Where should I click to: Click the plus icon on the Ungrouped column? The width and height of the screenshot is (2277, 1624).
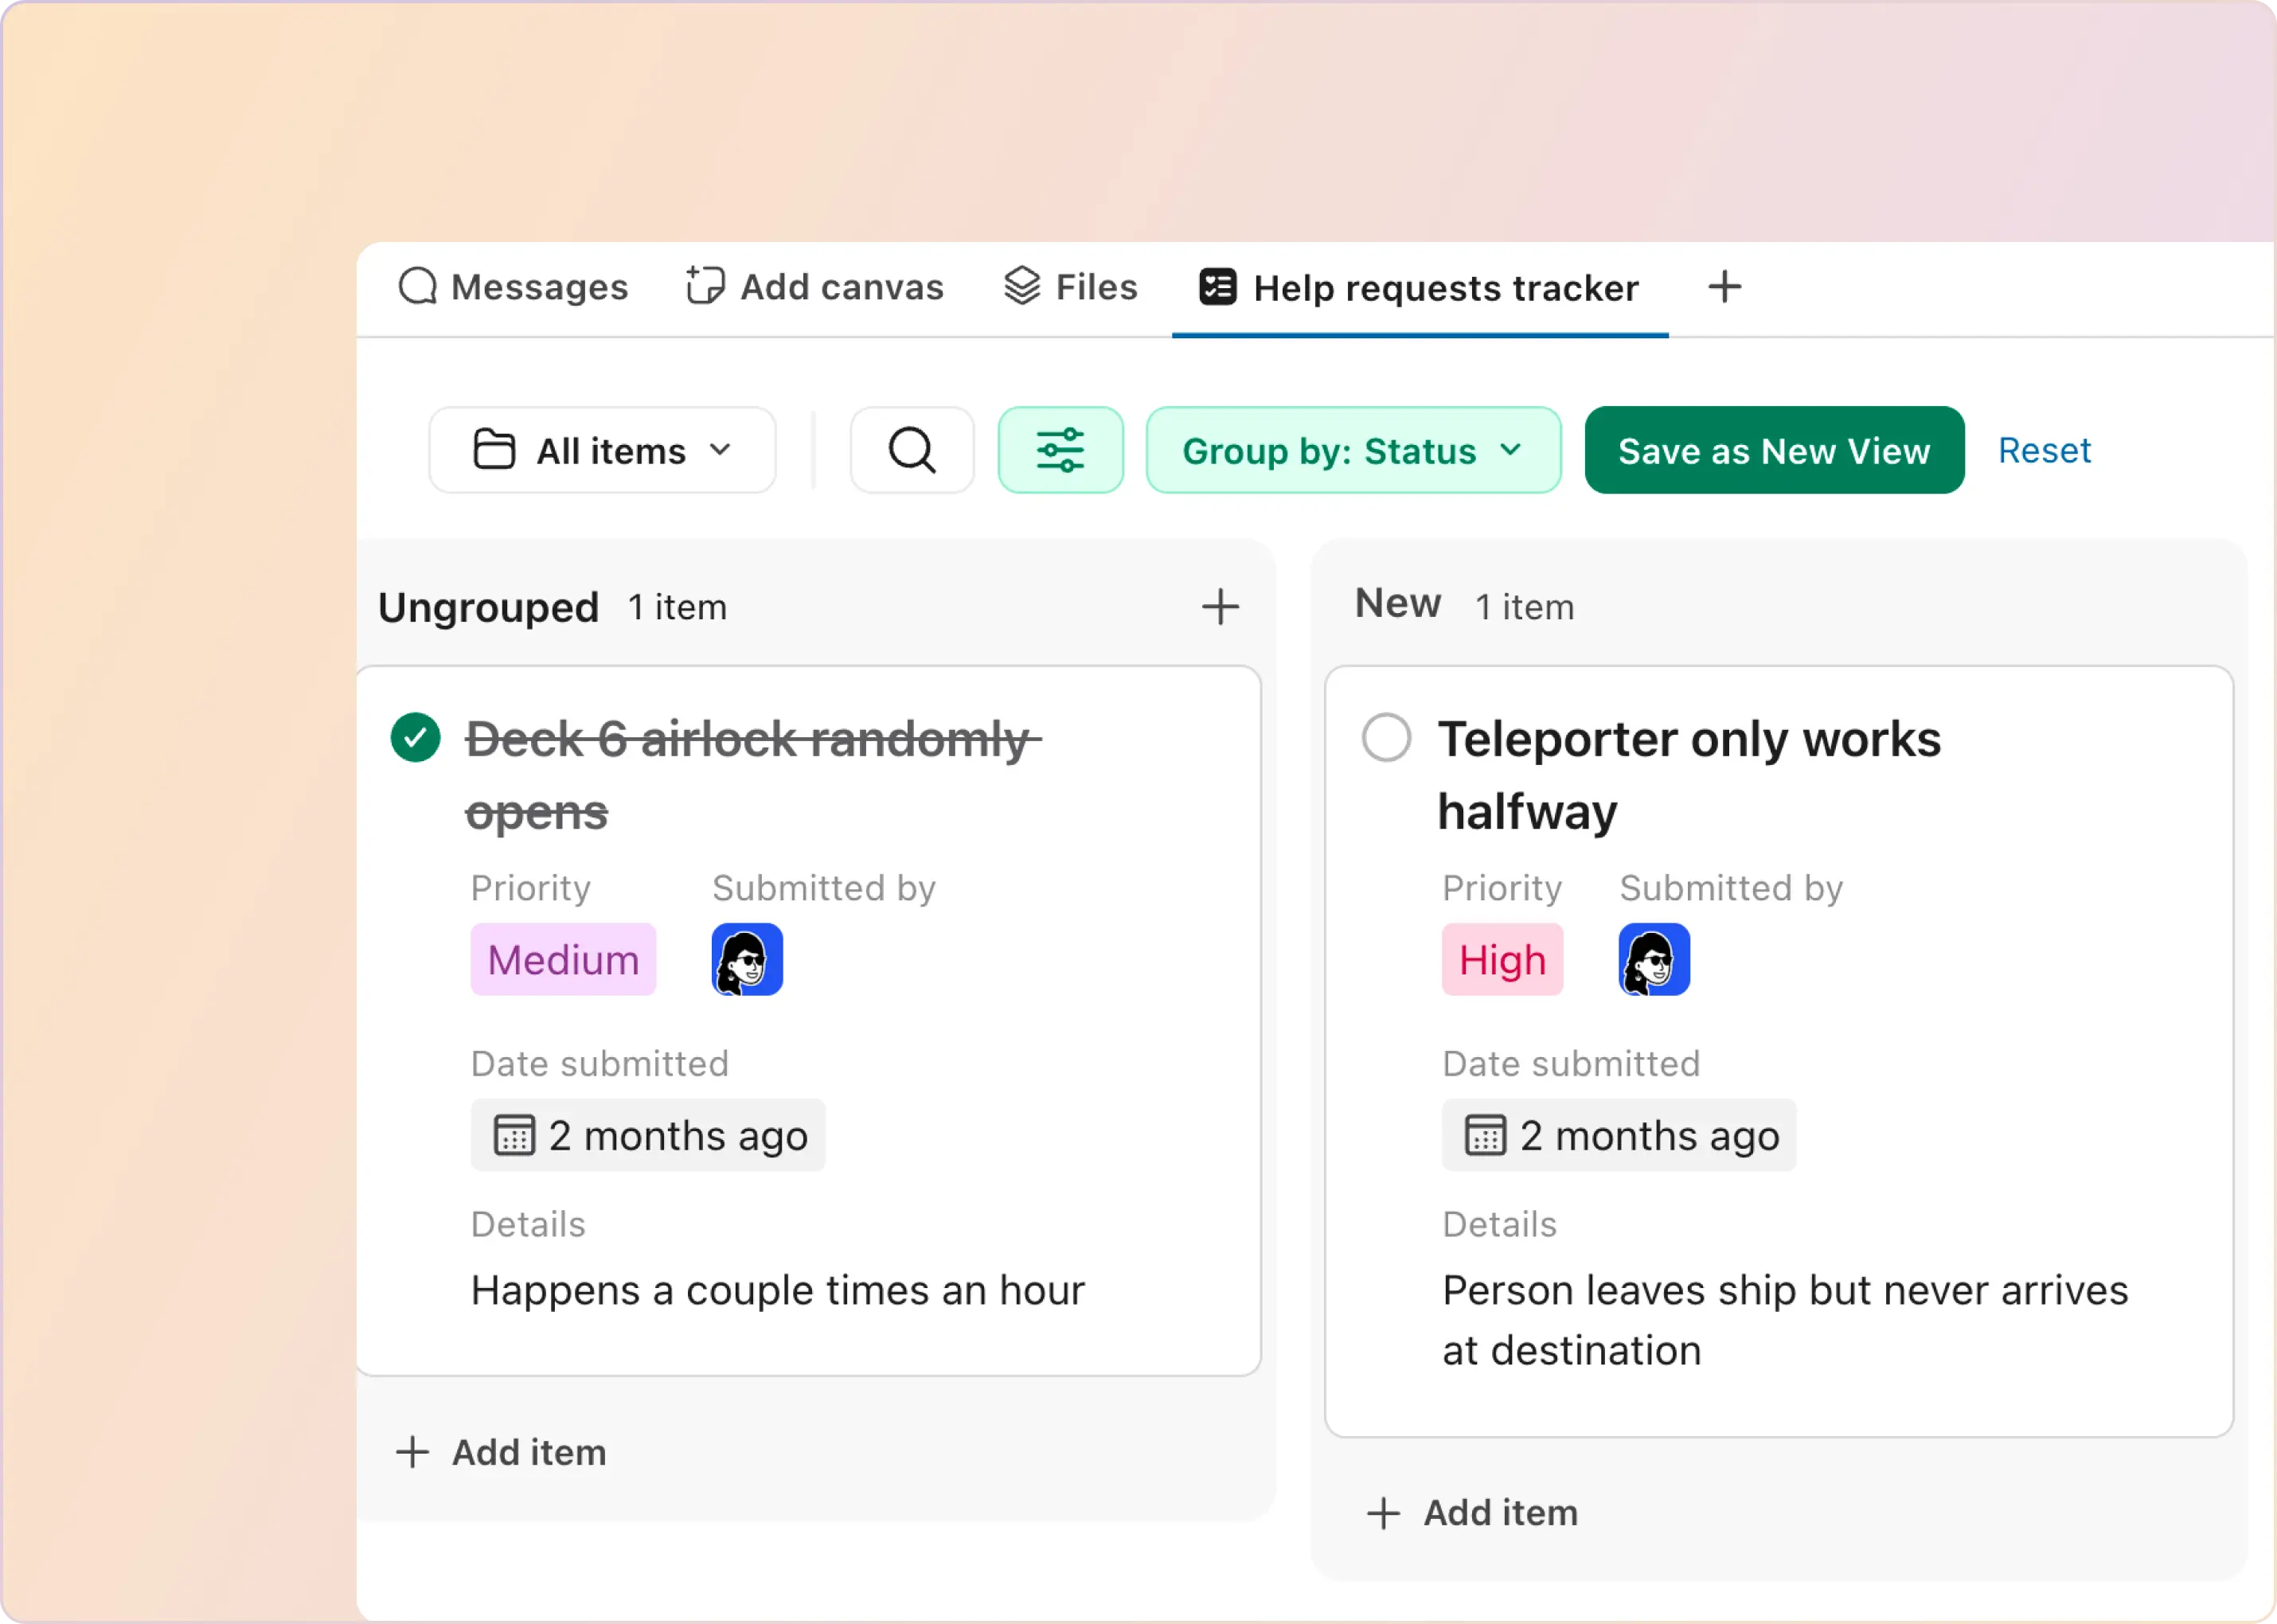pos(1221,606)
